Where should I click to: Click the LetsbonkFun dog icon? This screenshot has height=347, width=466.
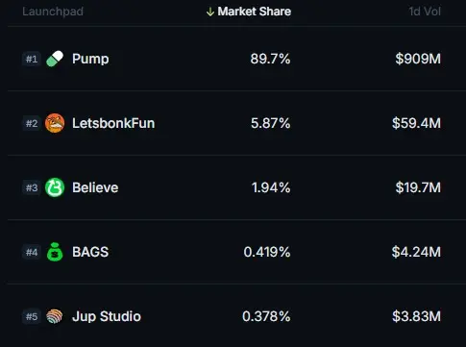point(55,123)
